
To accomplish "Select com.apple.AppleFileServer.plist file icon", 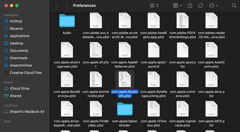I will (125, 50).
